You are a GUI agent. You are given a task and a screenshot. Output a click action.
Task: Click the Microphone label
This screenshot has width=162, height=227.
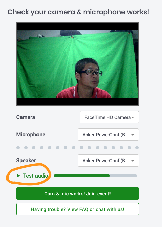[31, 135]
